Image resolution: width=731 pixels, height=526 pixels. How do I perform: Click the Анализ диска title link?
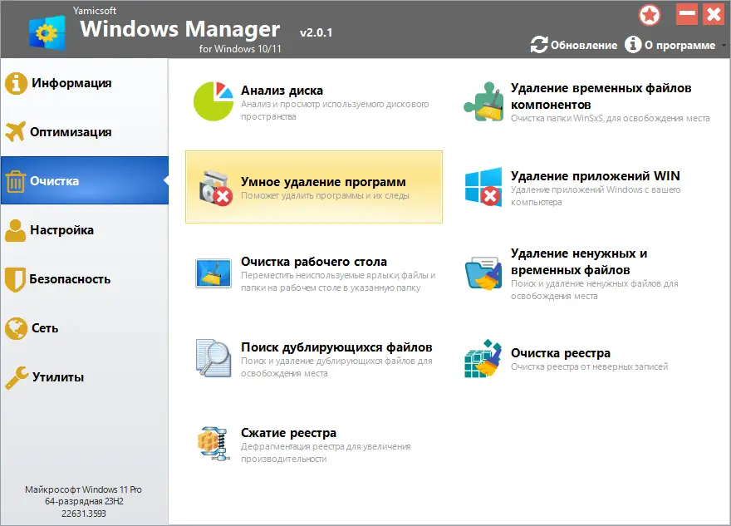pyautogui.click(x=282, y=91)
